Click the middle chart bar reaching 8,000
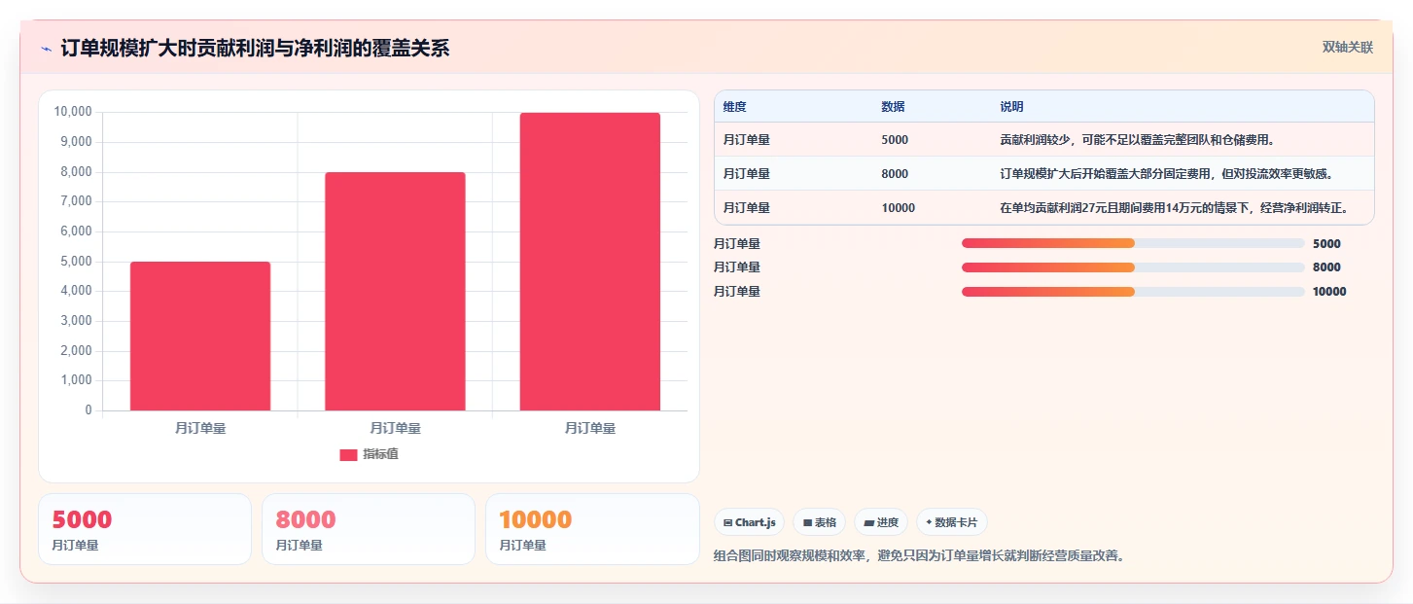 pyautogui.click(x=395, y=291)
